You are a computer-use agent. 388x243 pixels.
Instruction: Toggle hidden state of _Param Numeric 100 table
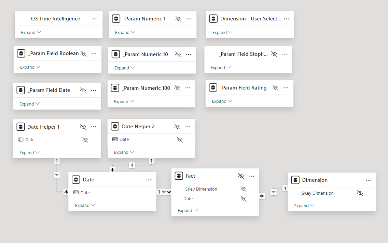pyautogui.click(x=177, y=88)
